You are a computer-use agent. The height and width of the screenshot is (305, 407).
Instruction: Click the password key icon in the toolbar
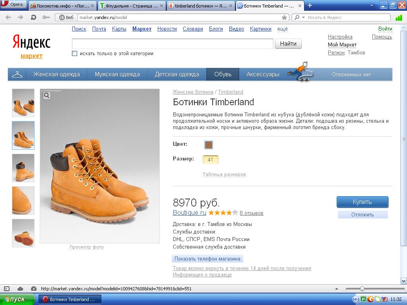click(46, 17)
